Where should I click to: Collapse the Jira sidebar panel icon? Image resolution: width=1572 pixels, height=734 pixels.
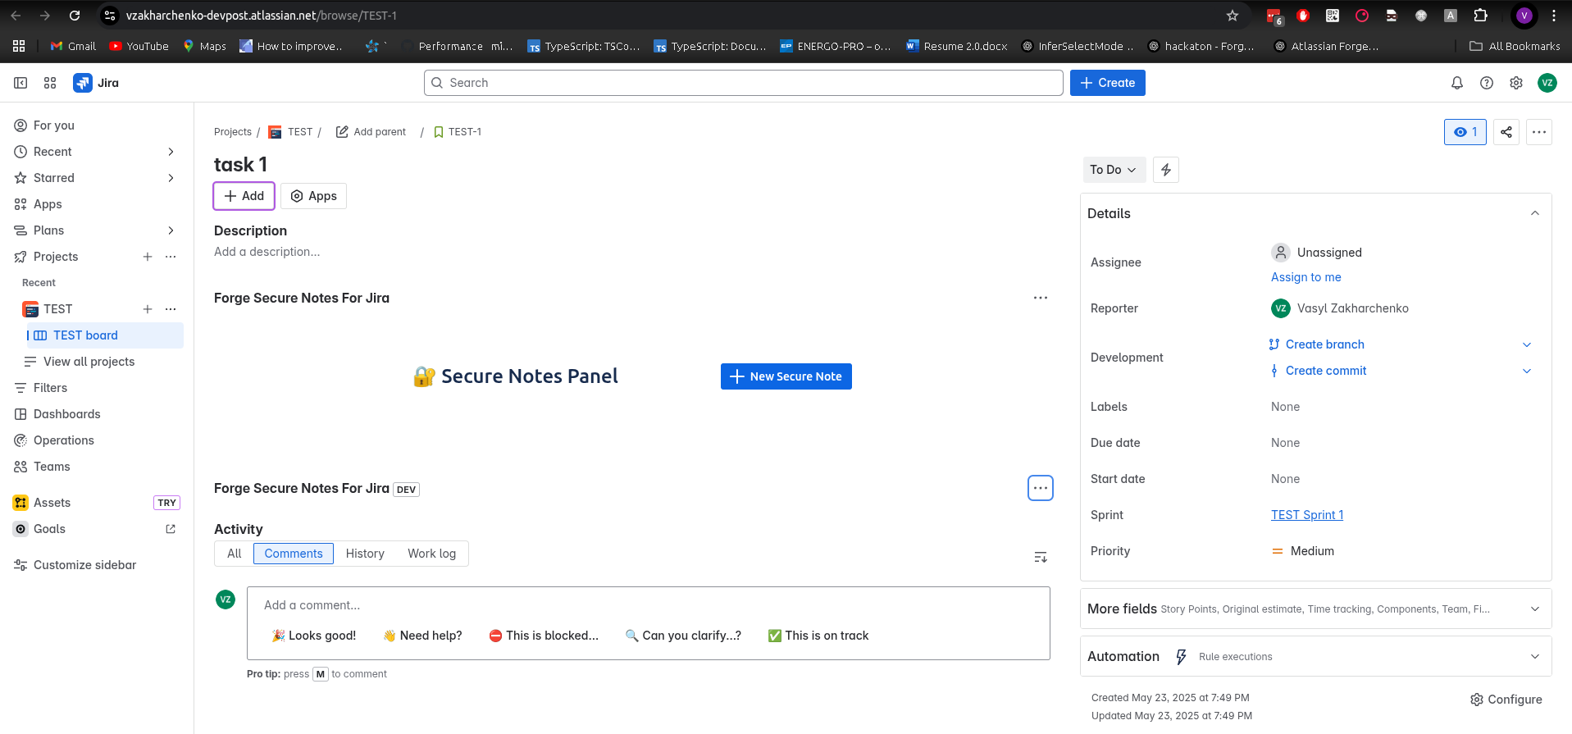[21, 83]
